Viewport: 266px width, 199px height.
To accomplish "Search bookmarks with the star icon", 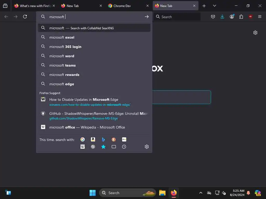I will pyautogui.click(x=103, y=147).
